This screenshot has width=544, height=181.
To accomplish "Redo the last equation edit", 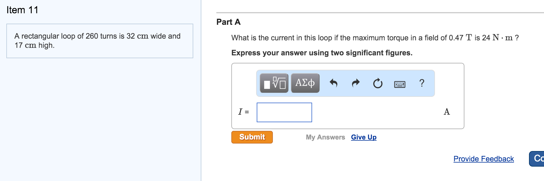I will coord(356,83).
